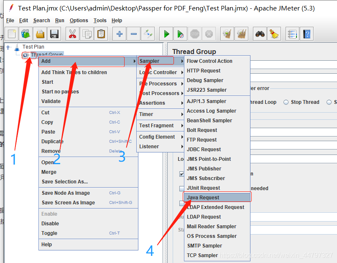Expand the Timer submenu
The height and width of the screenshot is (263, 337).
[160, 114]
